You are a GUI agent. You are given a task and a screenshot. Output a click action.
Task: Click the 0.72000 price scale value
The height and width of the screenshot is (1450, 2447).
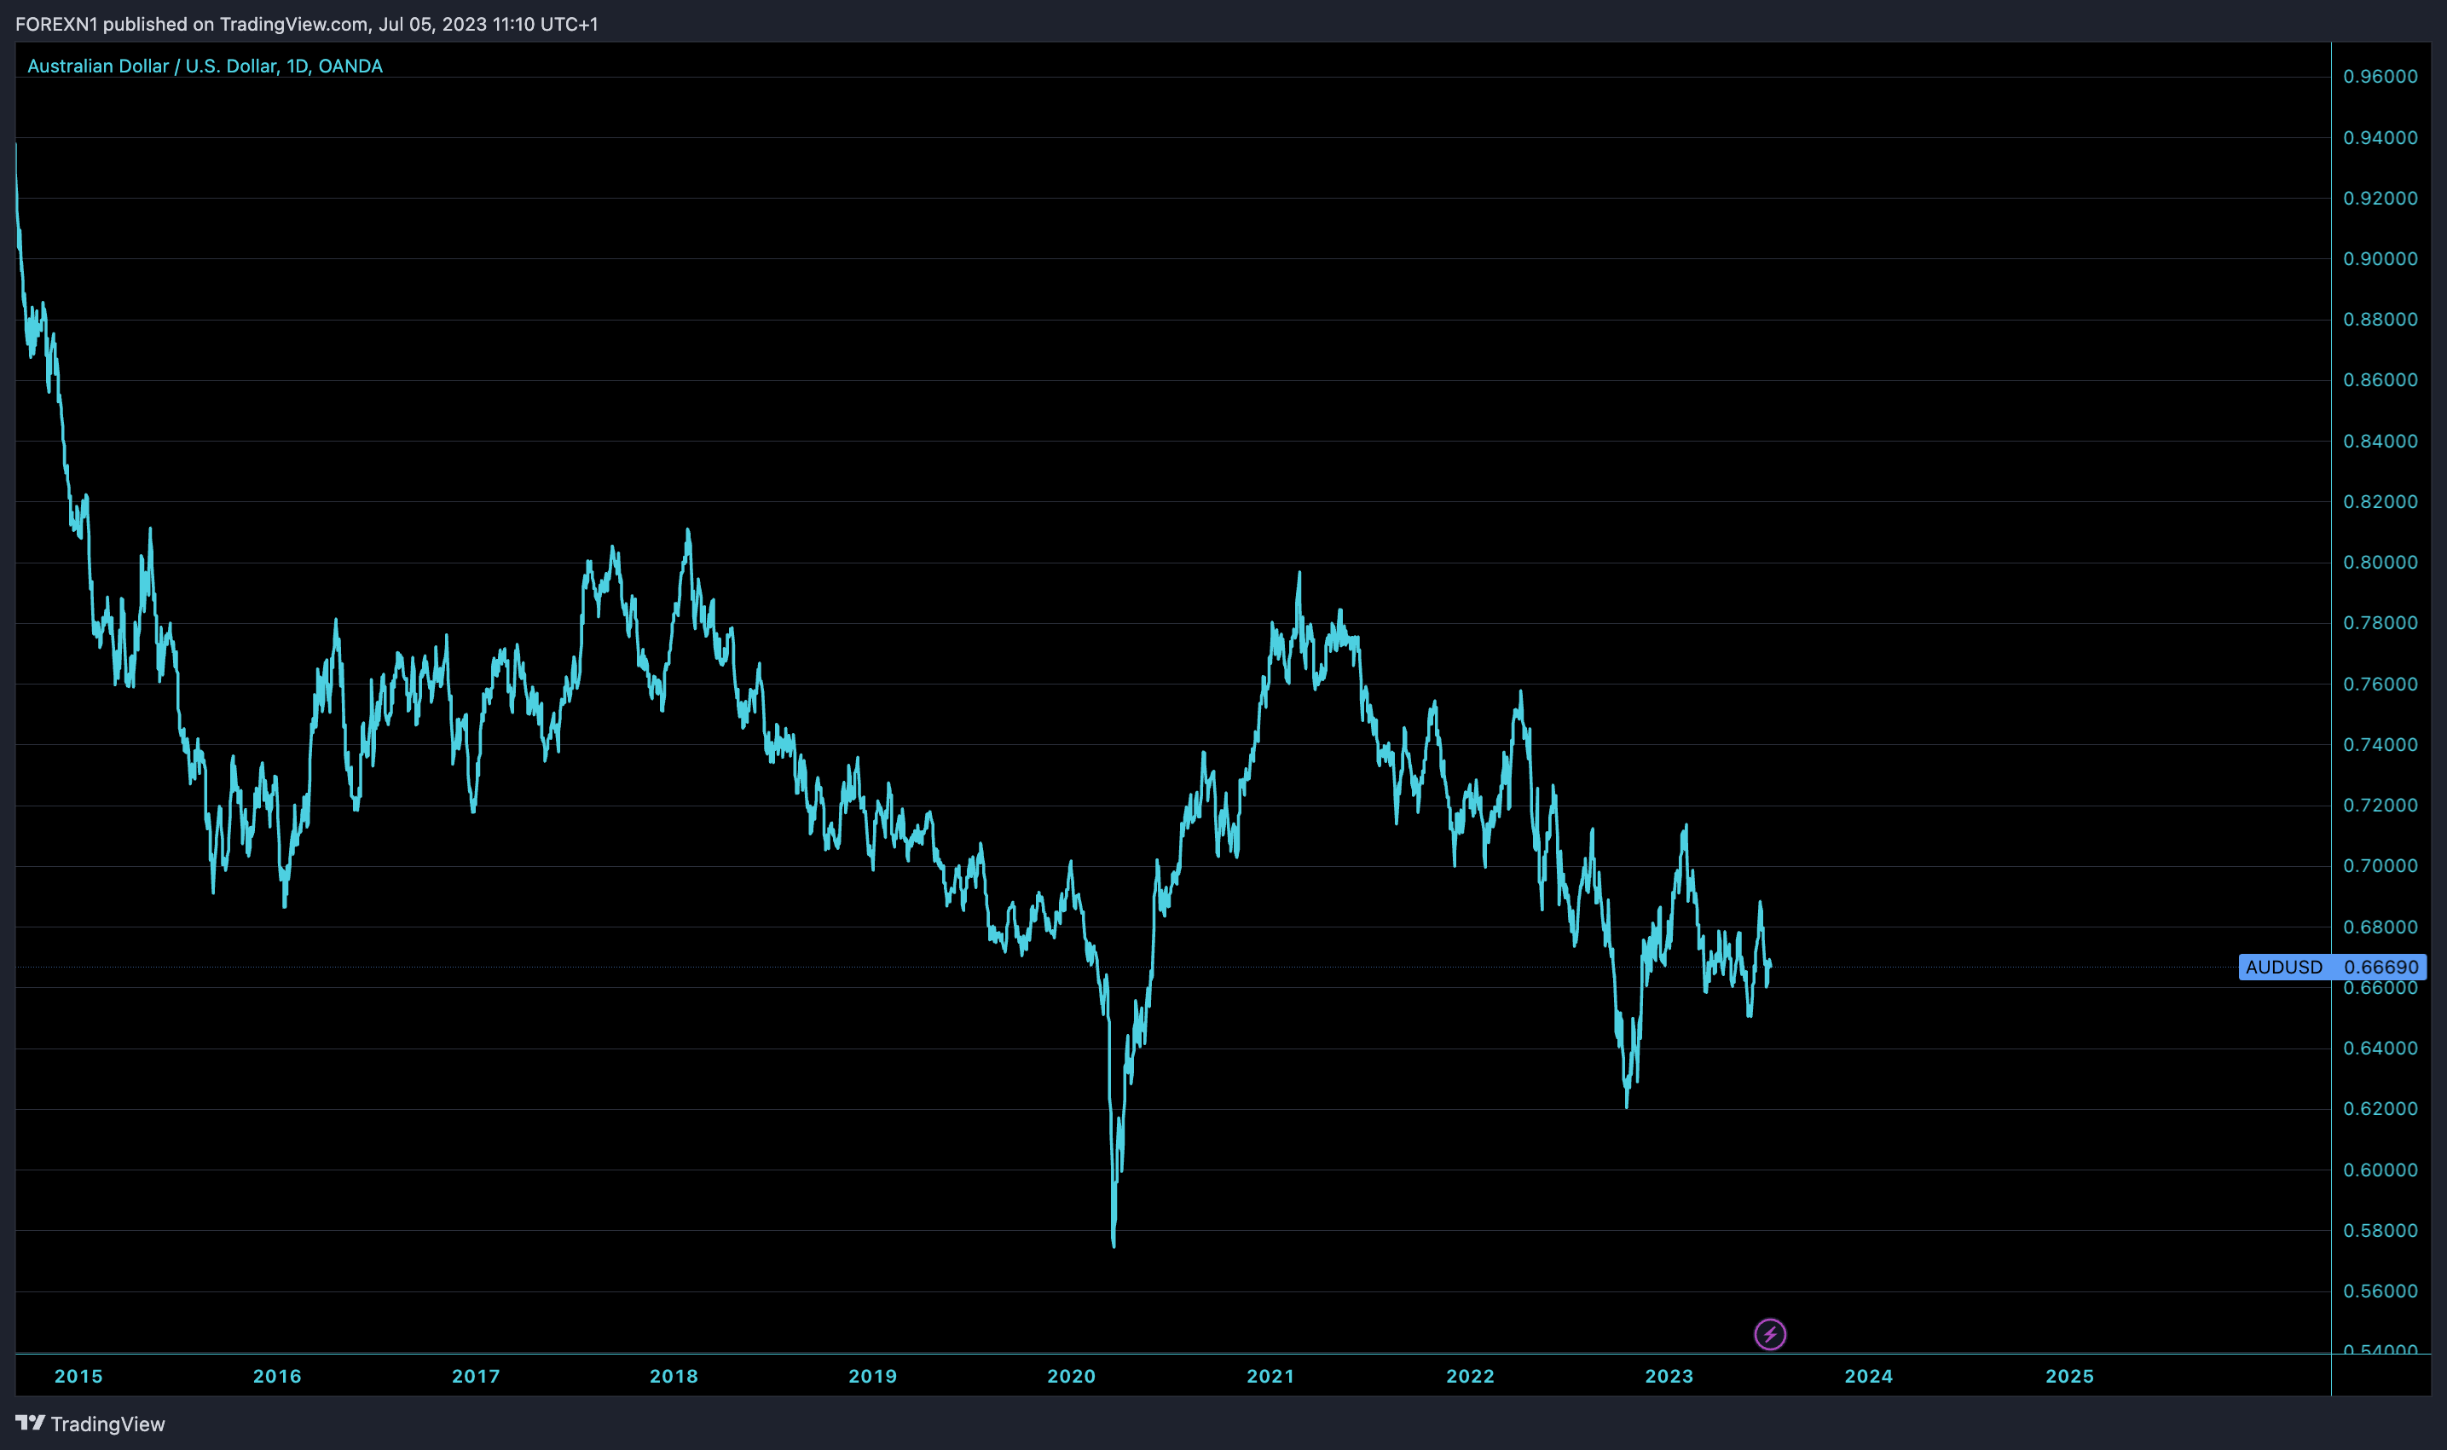2380,805
